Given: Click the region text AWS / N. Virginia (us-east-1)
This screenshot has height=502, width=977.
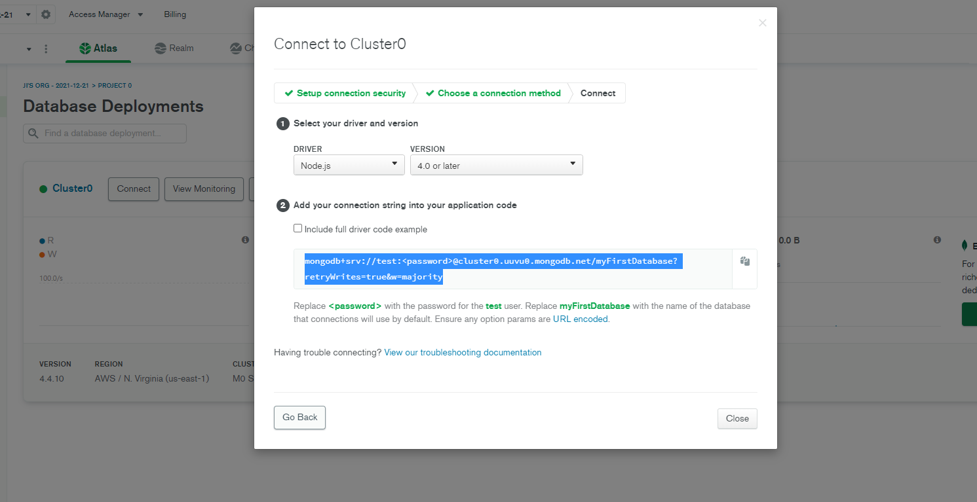Looking at the screenshot, I should 152,378.
